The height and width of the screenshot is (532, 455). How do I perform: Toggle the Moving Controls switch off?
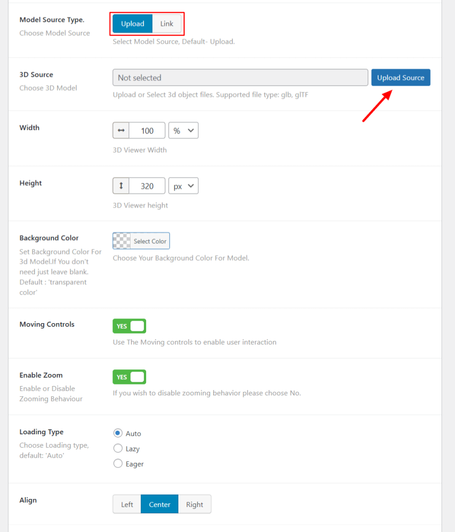(129, 326)
